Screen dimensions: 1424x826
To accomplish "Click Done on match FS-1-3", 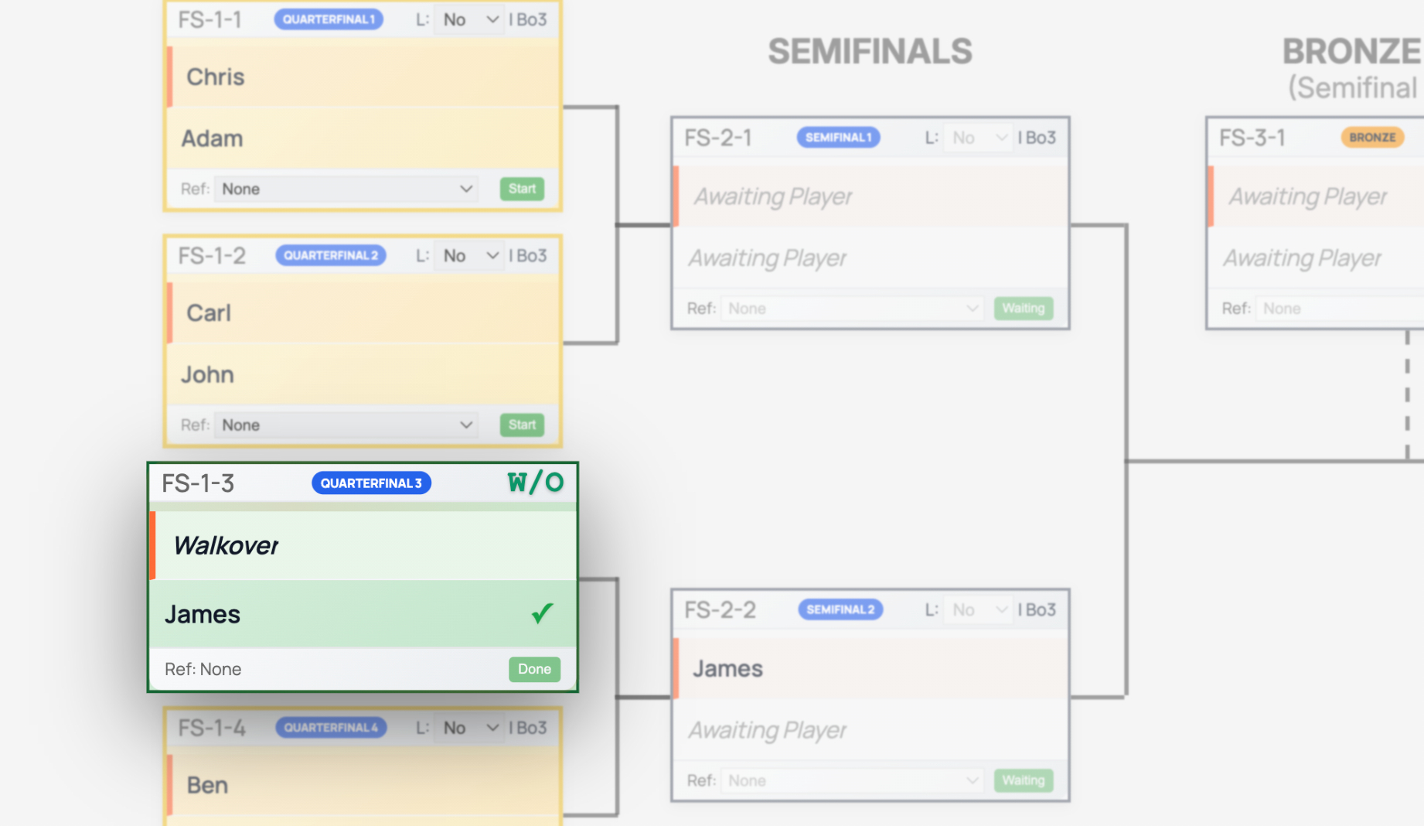I will click(533, 669).
